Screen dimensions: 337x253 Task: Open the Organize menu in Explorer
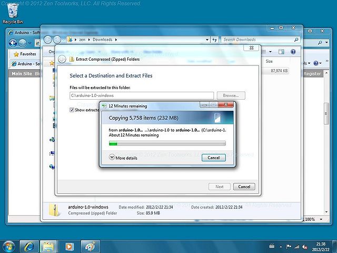pyautogui.click(x=52, y=52)
